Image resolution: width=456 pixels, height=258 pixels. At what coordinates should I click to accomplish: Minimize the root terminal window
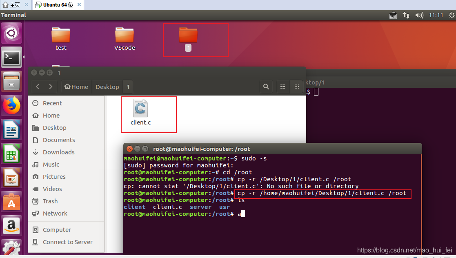pyautogui.click(x=137, y=149)
